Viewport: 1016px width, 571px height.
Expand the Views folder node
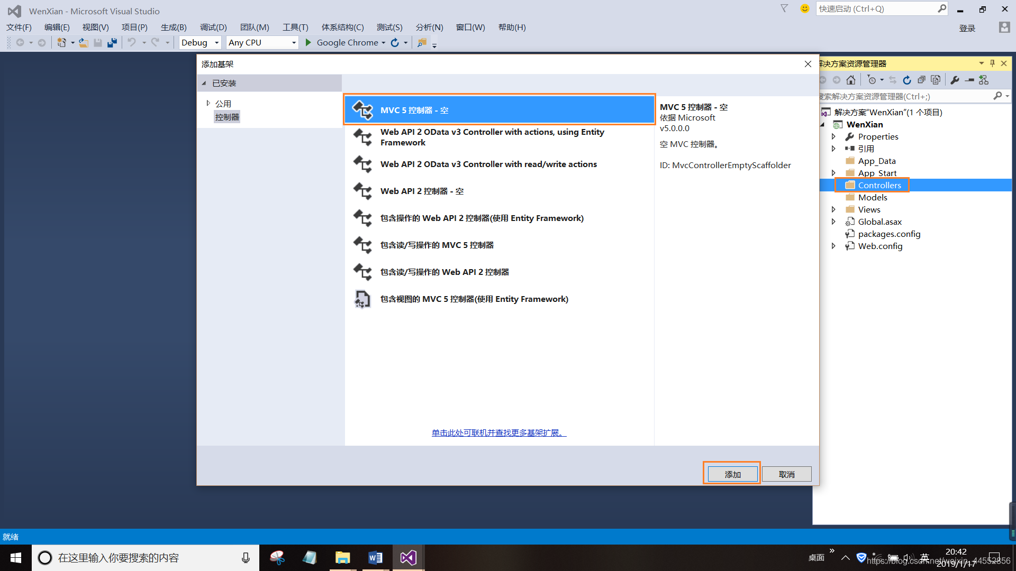pyautogui.click(x=833, y=209)
